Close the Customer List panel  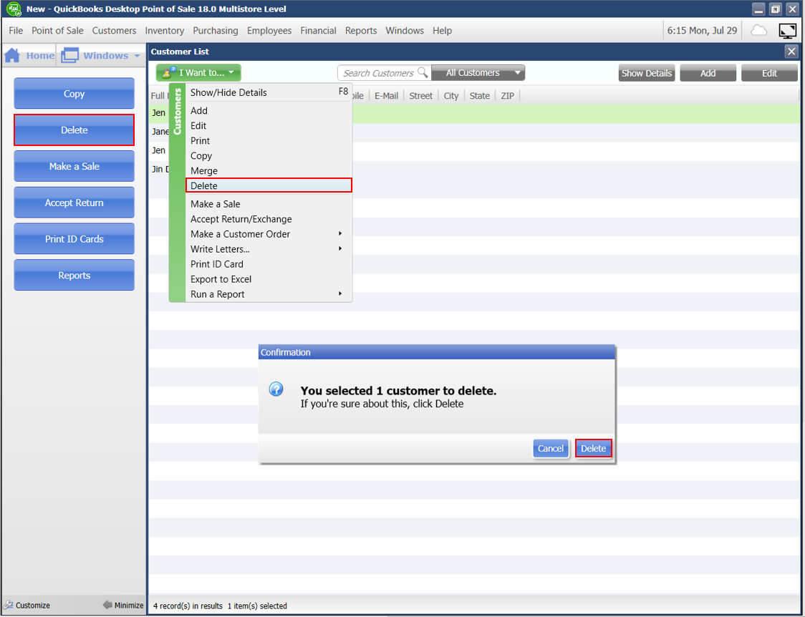pos(791,52)
